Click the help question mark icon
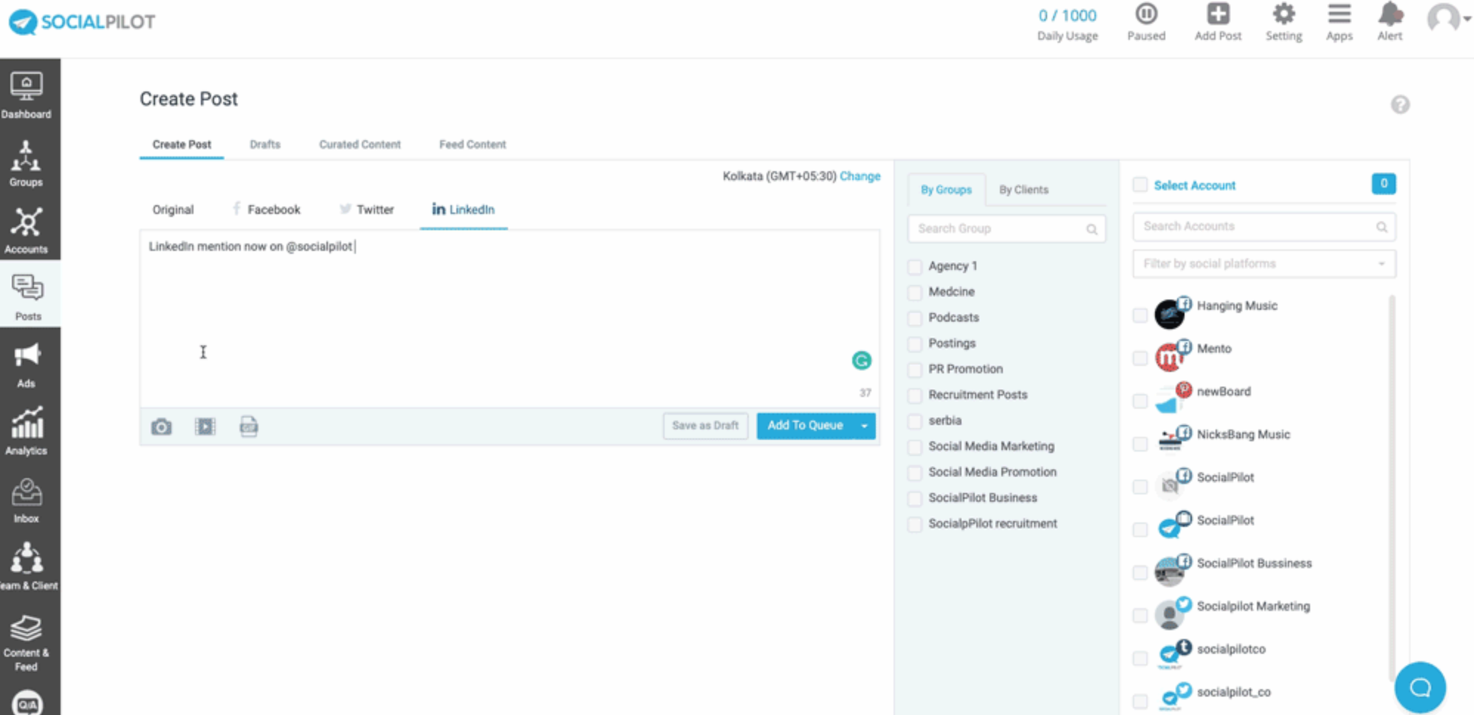This screenshot has width=1474, height=715. point(1400,105)
